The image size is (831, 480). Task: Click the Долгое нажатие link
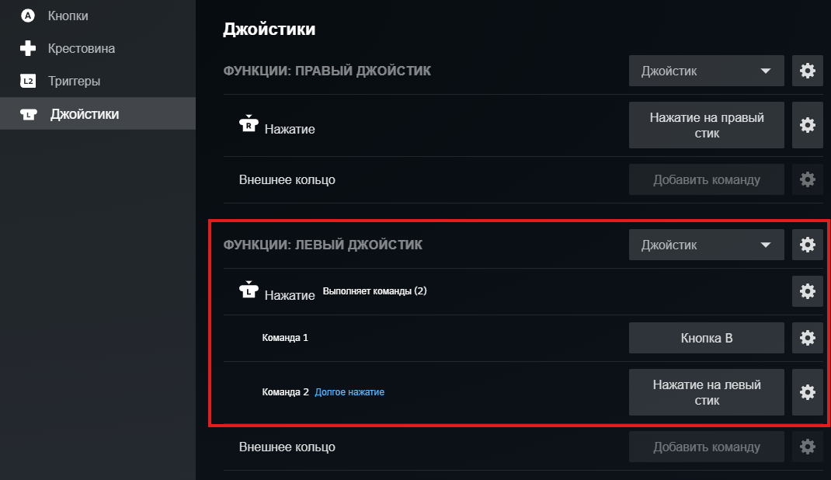349,392
